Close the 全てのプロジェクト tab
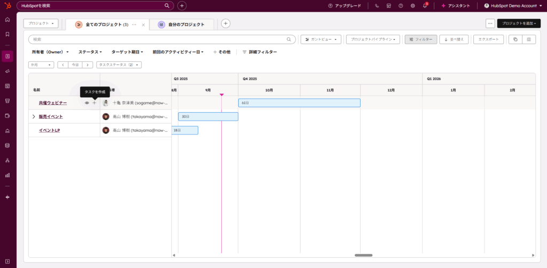Viewport: 547px width, 268px height. click(x=143, y=25)
